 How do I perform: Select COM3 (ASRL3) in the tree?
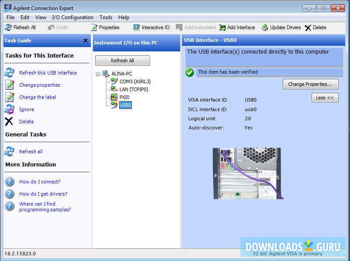[x=135, y=81]
